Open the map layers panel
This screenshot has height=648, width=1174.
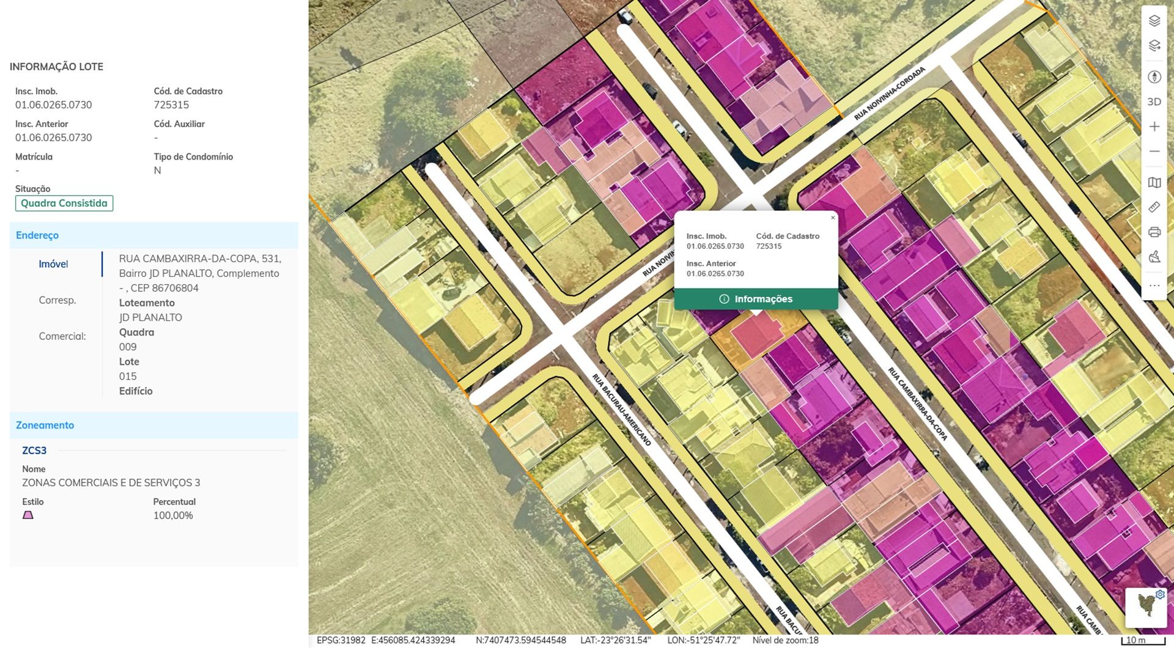pyautogui.click(x=1154, y=21)
